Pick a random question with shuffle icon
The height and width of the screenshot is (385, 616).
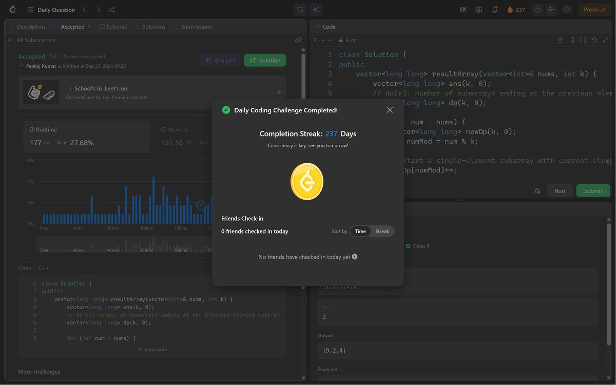coord(112,10)
